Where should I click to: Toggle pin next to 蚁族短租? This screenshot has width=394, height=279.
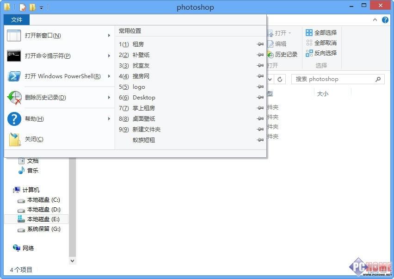coord(260,140)
